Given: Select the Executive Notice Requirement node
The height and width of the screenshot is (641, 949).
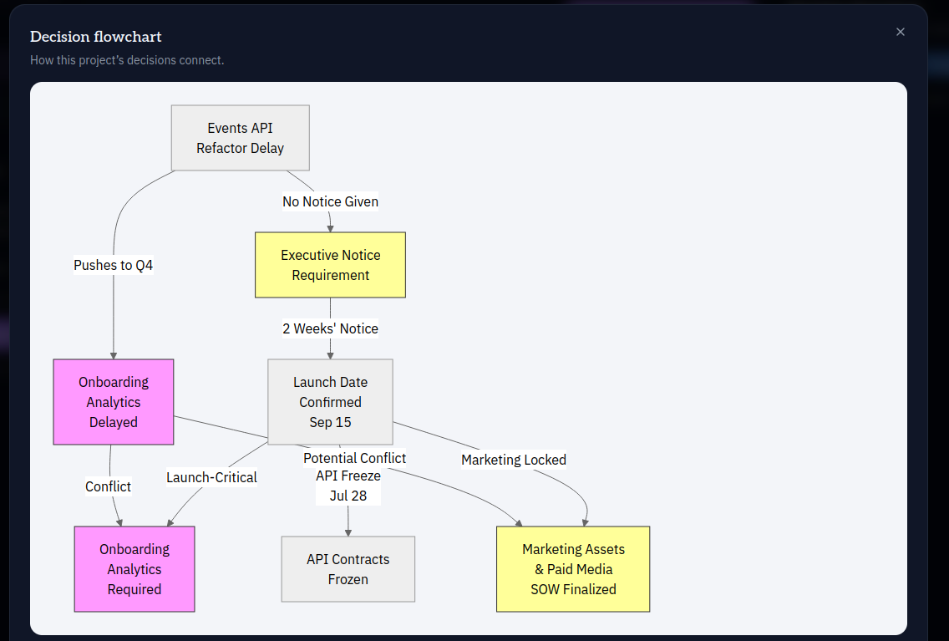Looking at the screenshot, I should pyautogui.click(x=331, y=265).
